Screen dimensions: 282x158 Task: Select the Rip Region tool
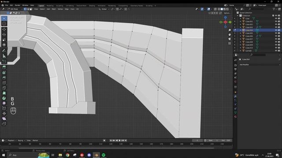4,124
